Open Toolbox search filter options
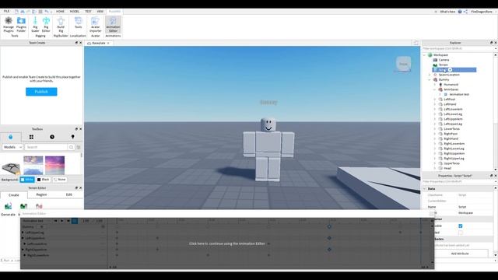This screenshot has width=498, height=280. [79, 147]
